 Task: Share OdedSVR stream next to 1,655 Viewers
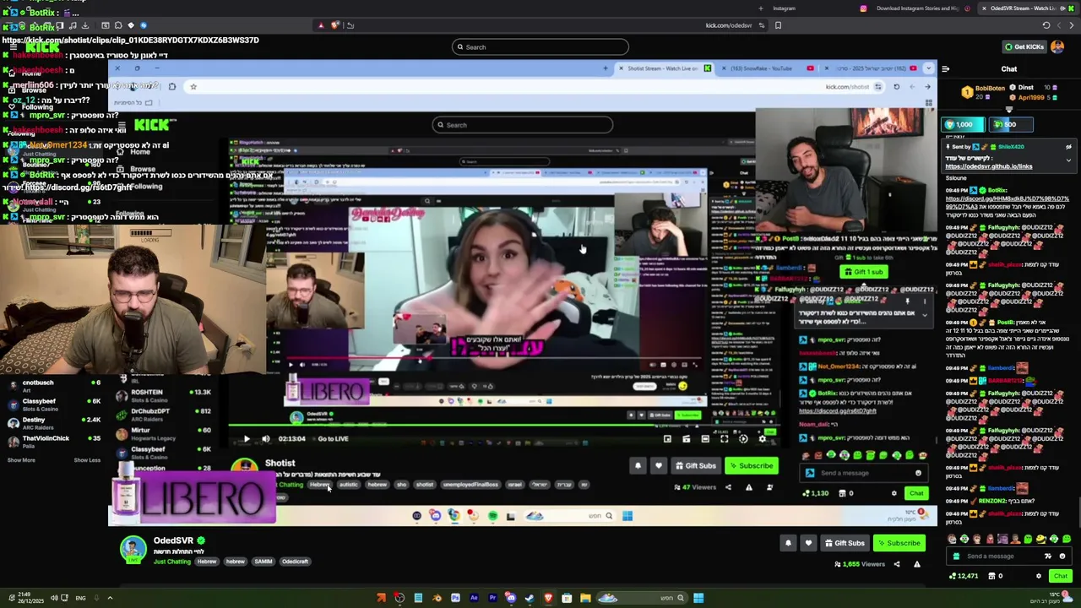(897, 564)
